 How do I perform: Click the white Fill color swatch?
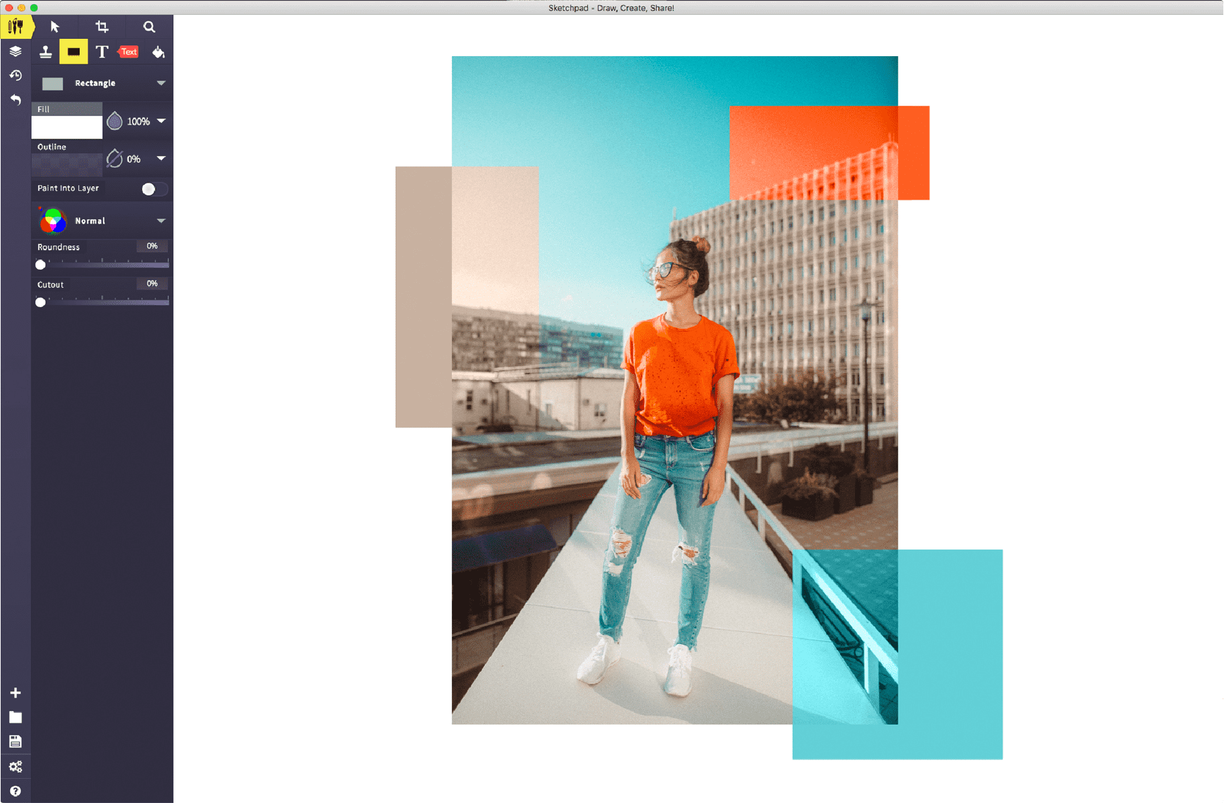[x=66, y=127]
